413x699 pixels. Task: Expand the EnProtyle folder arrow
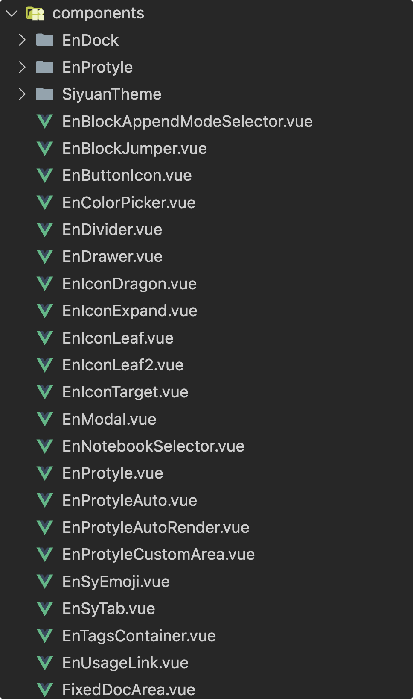(x=22, y=67)
